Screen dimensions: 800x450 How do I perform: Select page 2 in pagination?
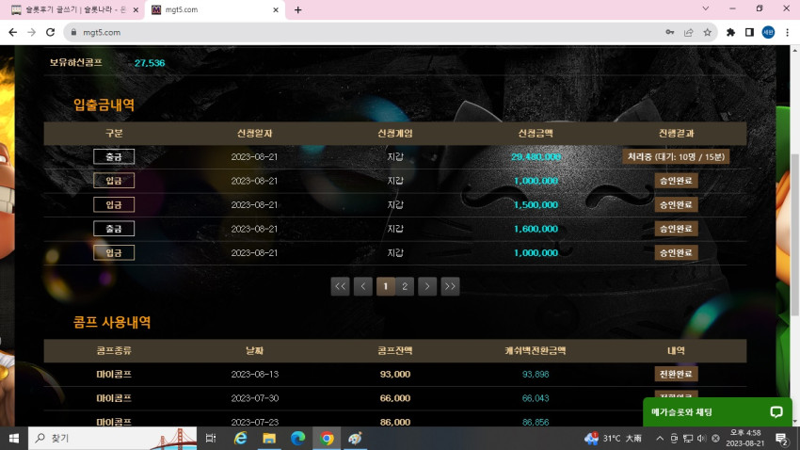[x=405, y=286]
